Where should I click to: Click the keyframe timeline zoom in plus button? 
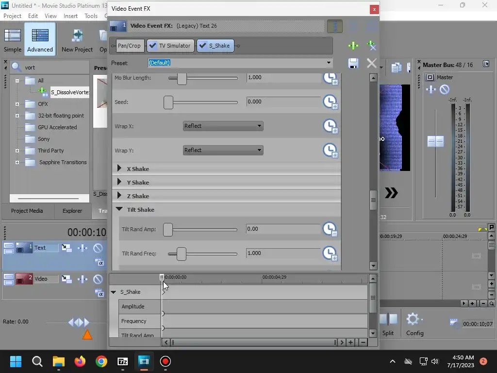[350, 342]
